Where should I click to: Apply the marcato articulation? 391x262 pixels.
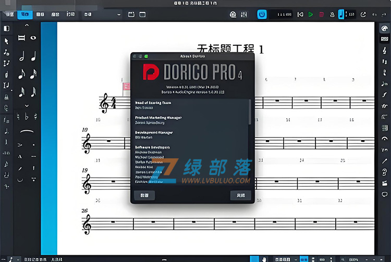click(x=20, y=156)
